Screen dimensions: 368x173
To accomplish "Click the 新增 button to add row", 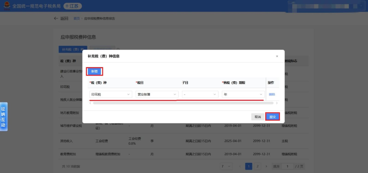I will click(94, 72).
